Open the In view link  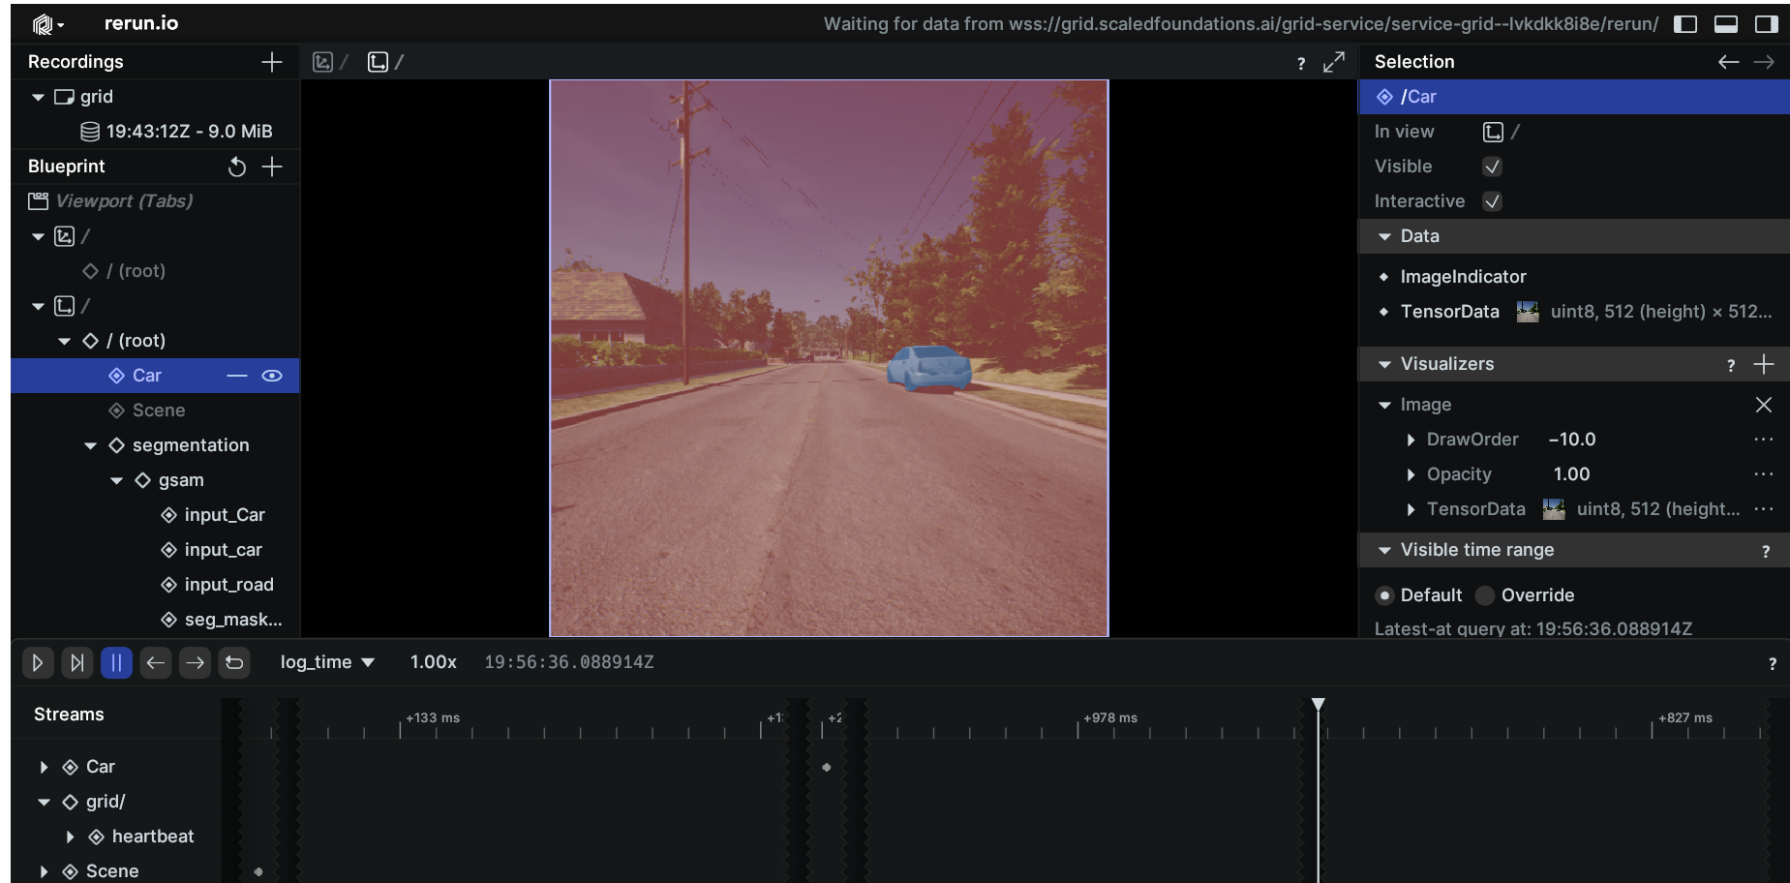click(x=1502, y=132)
